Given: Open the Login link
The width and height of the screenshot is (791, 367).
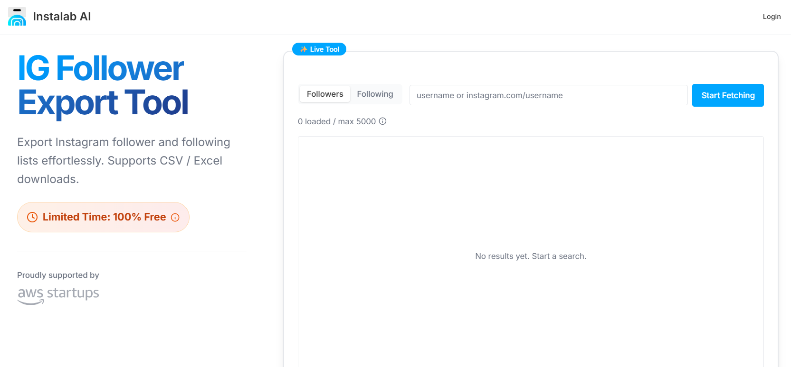Looking at the screenshot, I should pyautogui.click(x=772, y=17).
